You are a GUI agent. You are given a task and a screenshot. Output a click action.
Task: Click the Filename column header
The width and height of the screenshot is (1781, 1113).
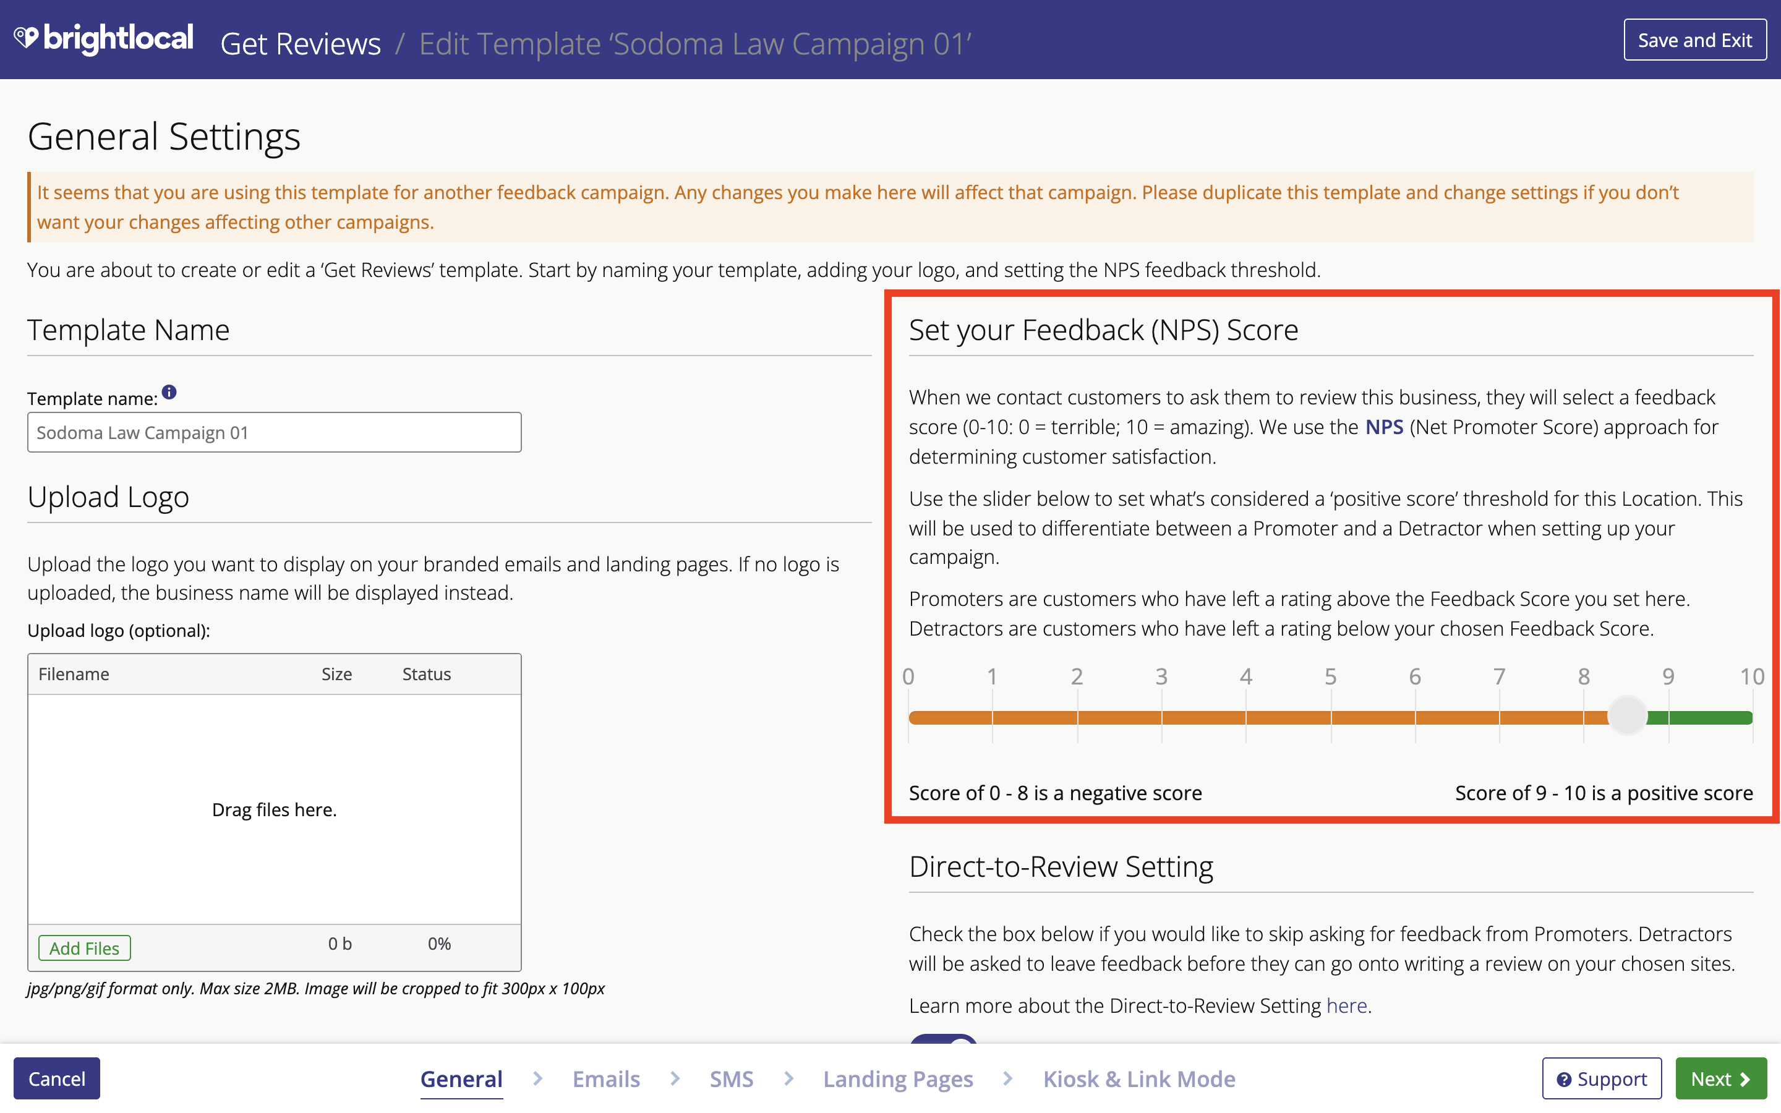click(x=74, y=673)
